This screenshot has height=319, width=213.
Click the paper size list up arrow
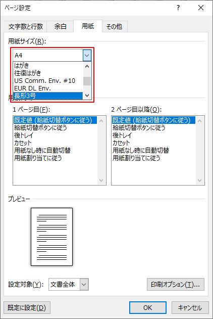tap(87, 66)
